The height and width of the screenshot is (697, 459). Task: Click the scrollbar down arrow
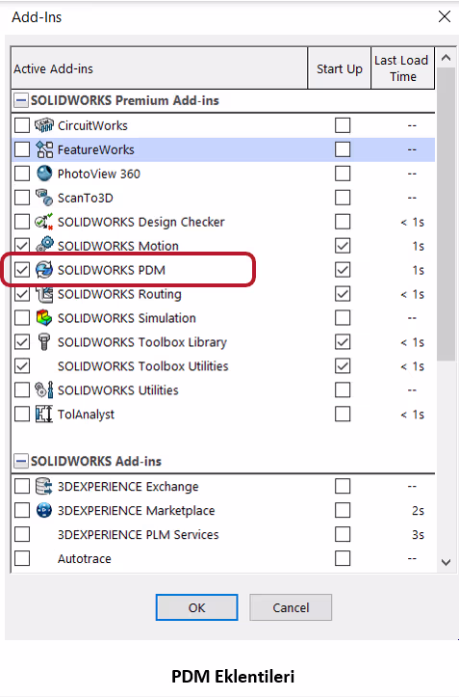pos(446,562)
